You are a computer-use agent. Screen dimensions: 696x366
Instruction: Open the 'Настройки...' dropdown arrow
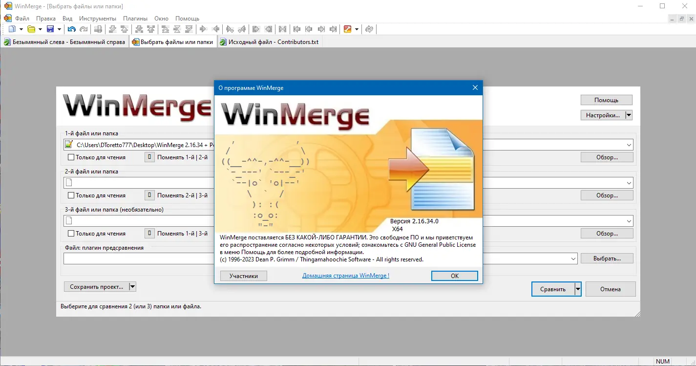click(x=629, y=115)
